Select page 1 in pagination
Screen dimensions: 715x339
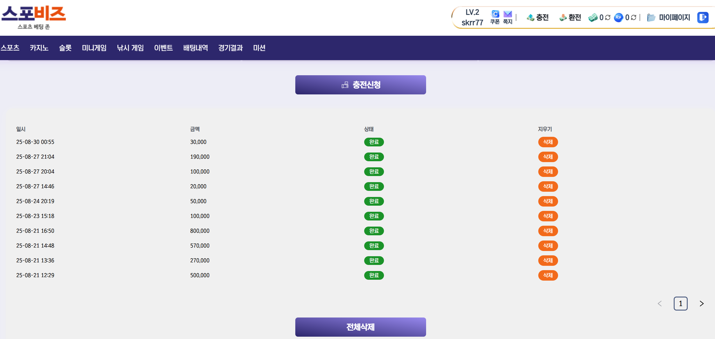(x=680, y=304)
